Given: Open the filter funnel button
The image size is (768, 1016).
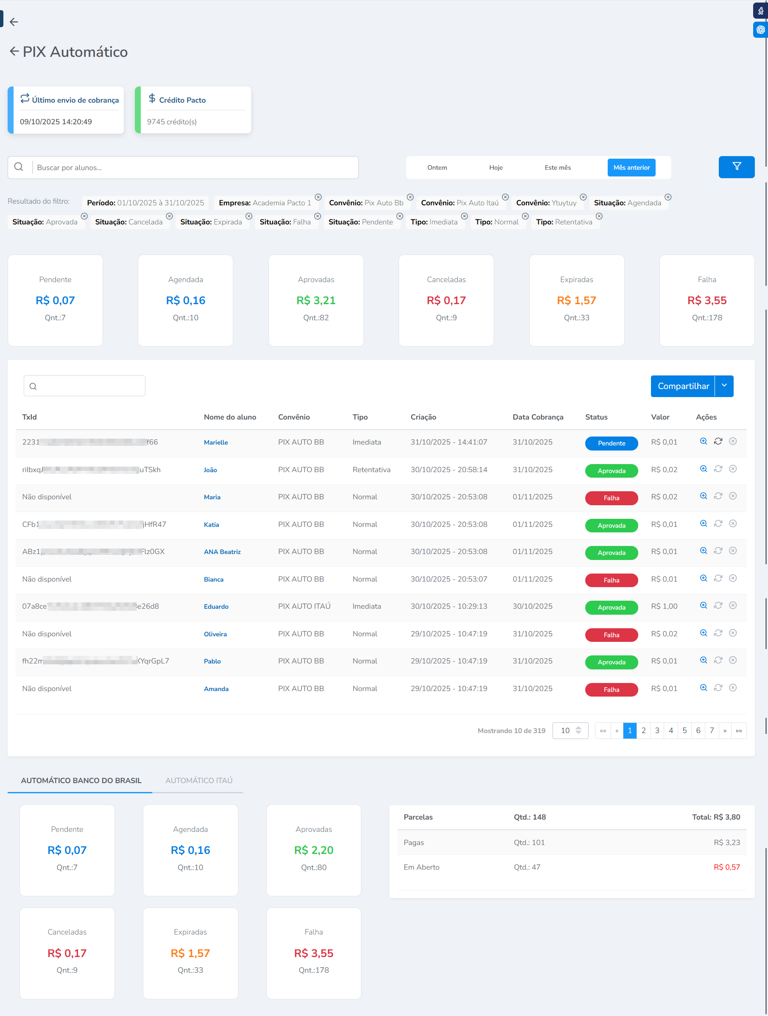Looking at the screenshot, I should [736, 167].
